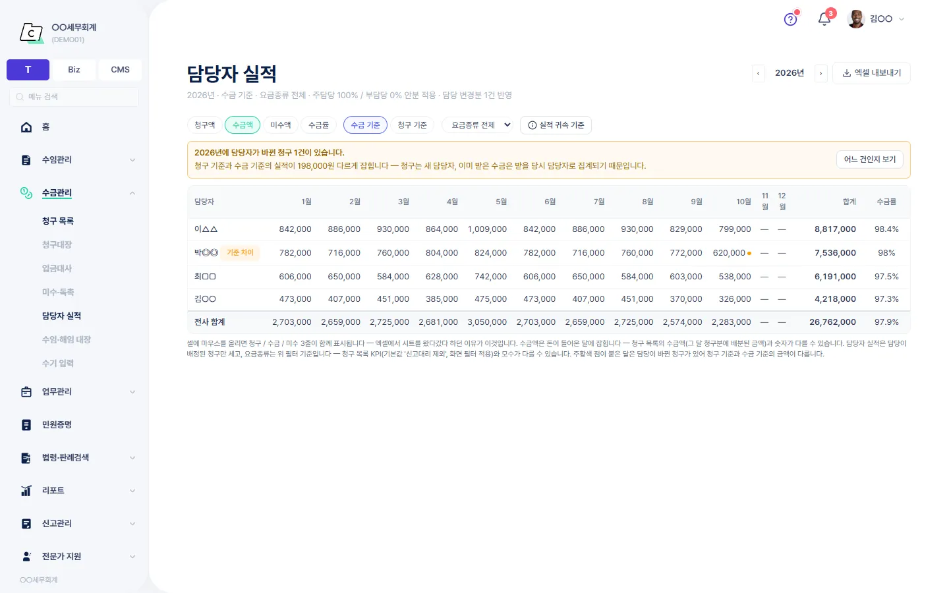The width and height of the screenshot is (949, 593).
Task: Click the company logo icon
Action: tap(31, 32)
